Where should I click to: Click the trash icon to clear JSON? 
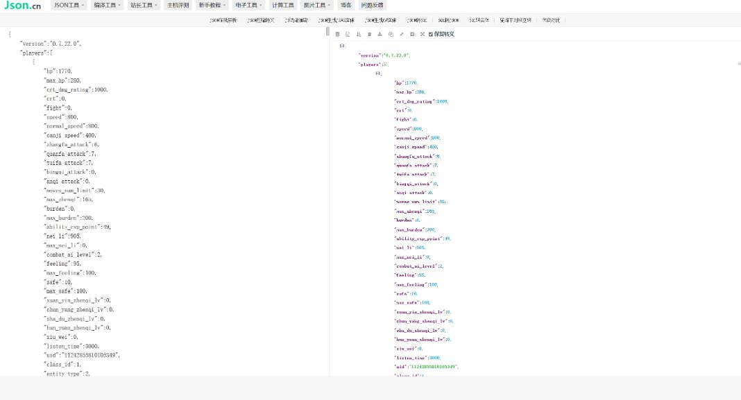pos(369,34)
